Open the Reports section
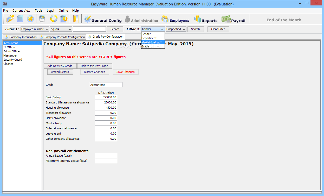The width and height of the screenshot is (324, 196). (206, 19)
